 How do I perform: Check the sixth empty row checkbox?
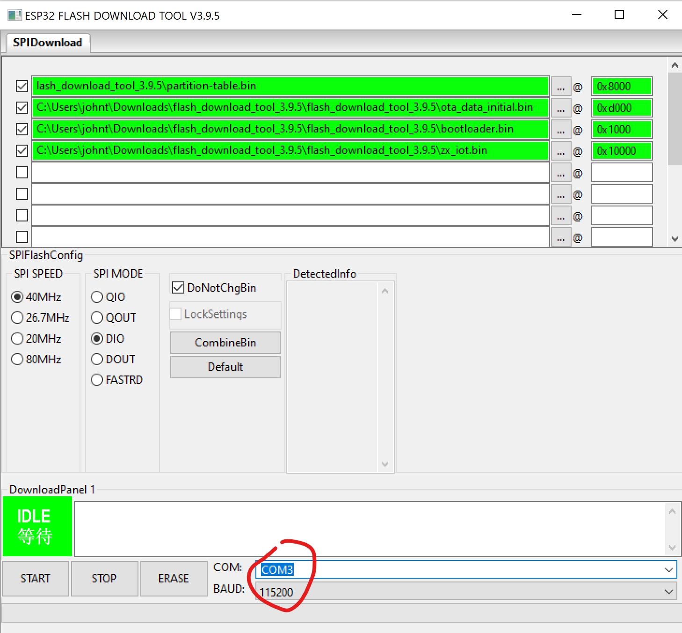pos(22,194)
